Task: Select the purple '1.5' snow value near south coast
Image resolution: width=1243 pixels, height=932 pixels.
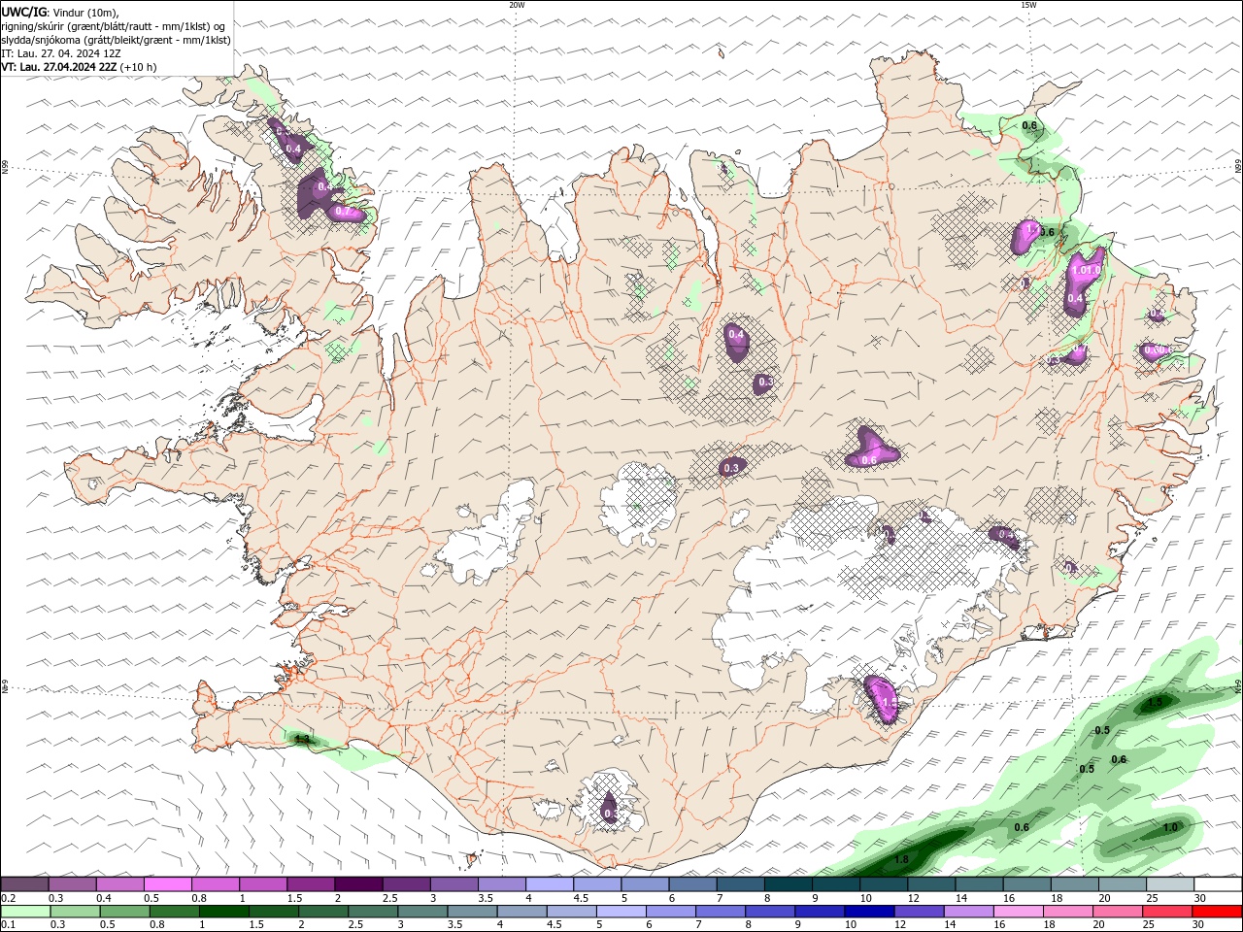Action: click(888, 702)
